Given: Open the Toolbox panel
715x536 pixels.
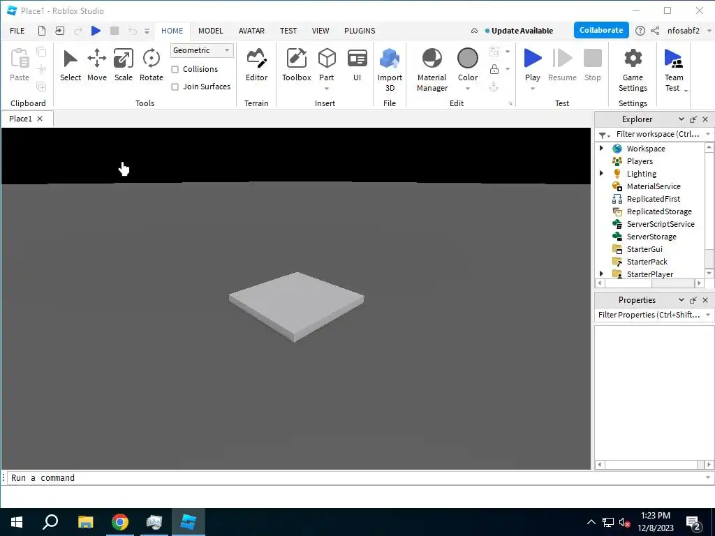Looking at the screenshot, I should pyautogui.click(x=296, y=66).
